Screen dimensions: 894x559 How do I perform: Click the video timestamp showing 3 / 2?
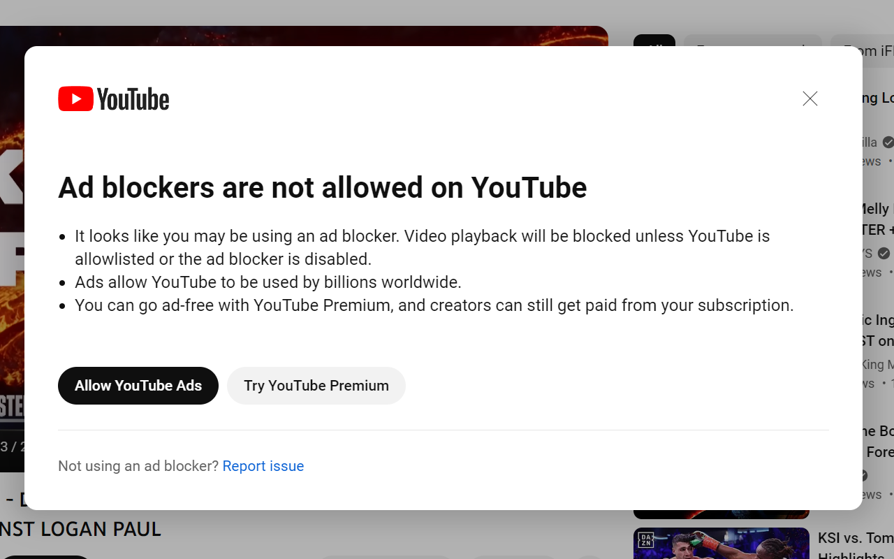(13, 447)
